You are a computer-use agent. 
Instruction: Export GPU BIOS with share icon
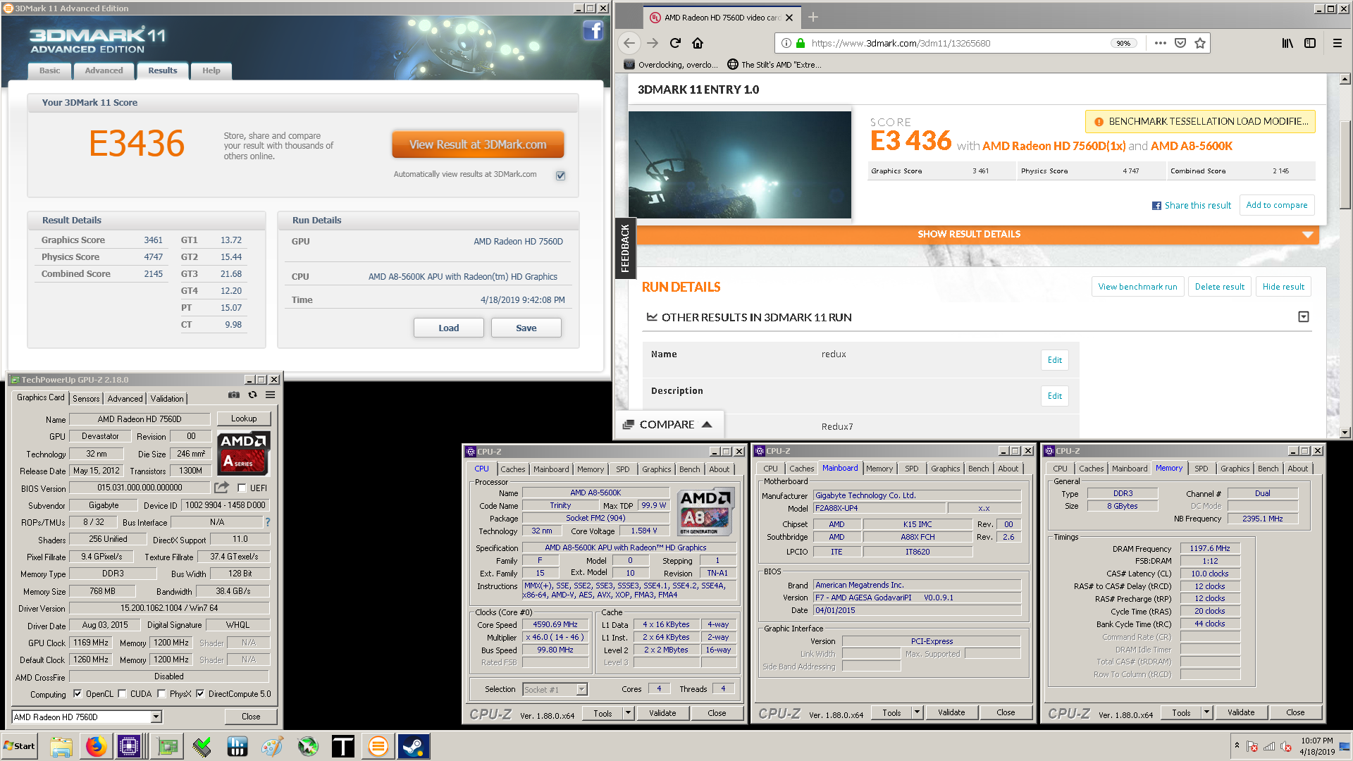[x=221, y=488]
